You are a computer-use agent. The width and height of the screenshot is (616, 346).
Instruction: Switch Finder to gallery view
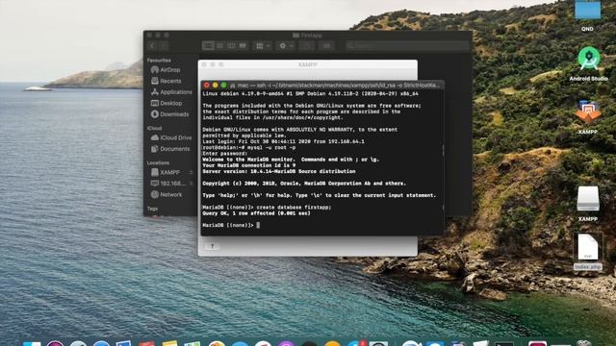click(x=243, y=46)
